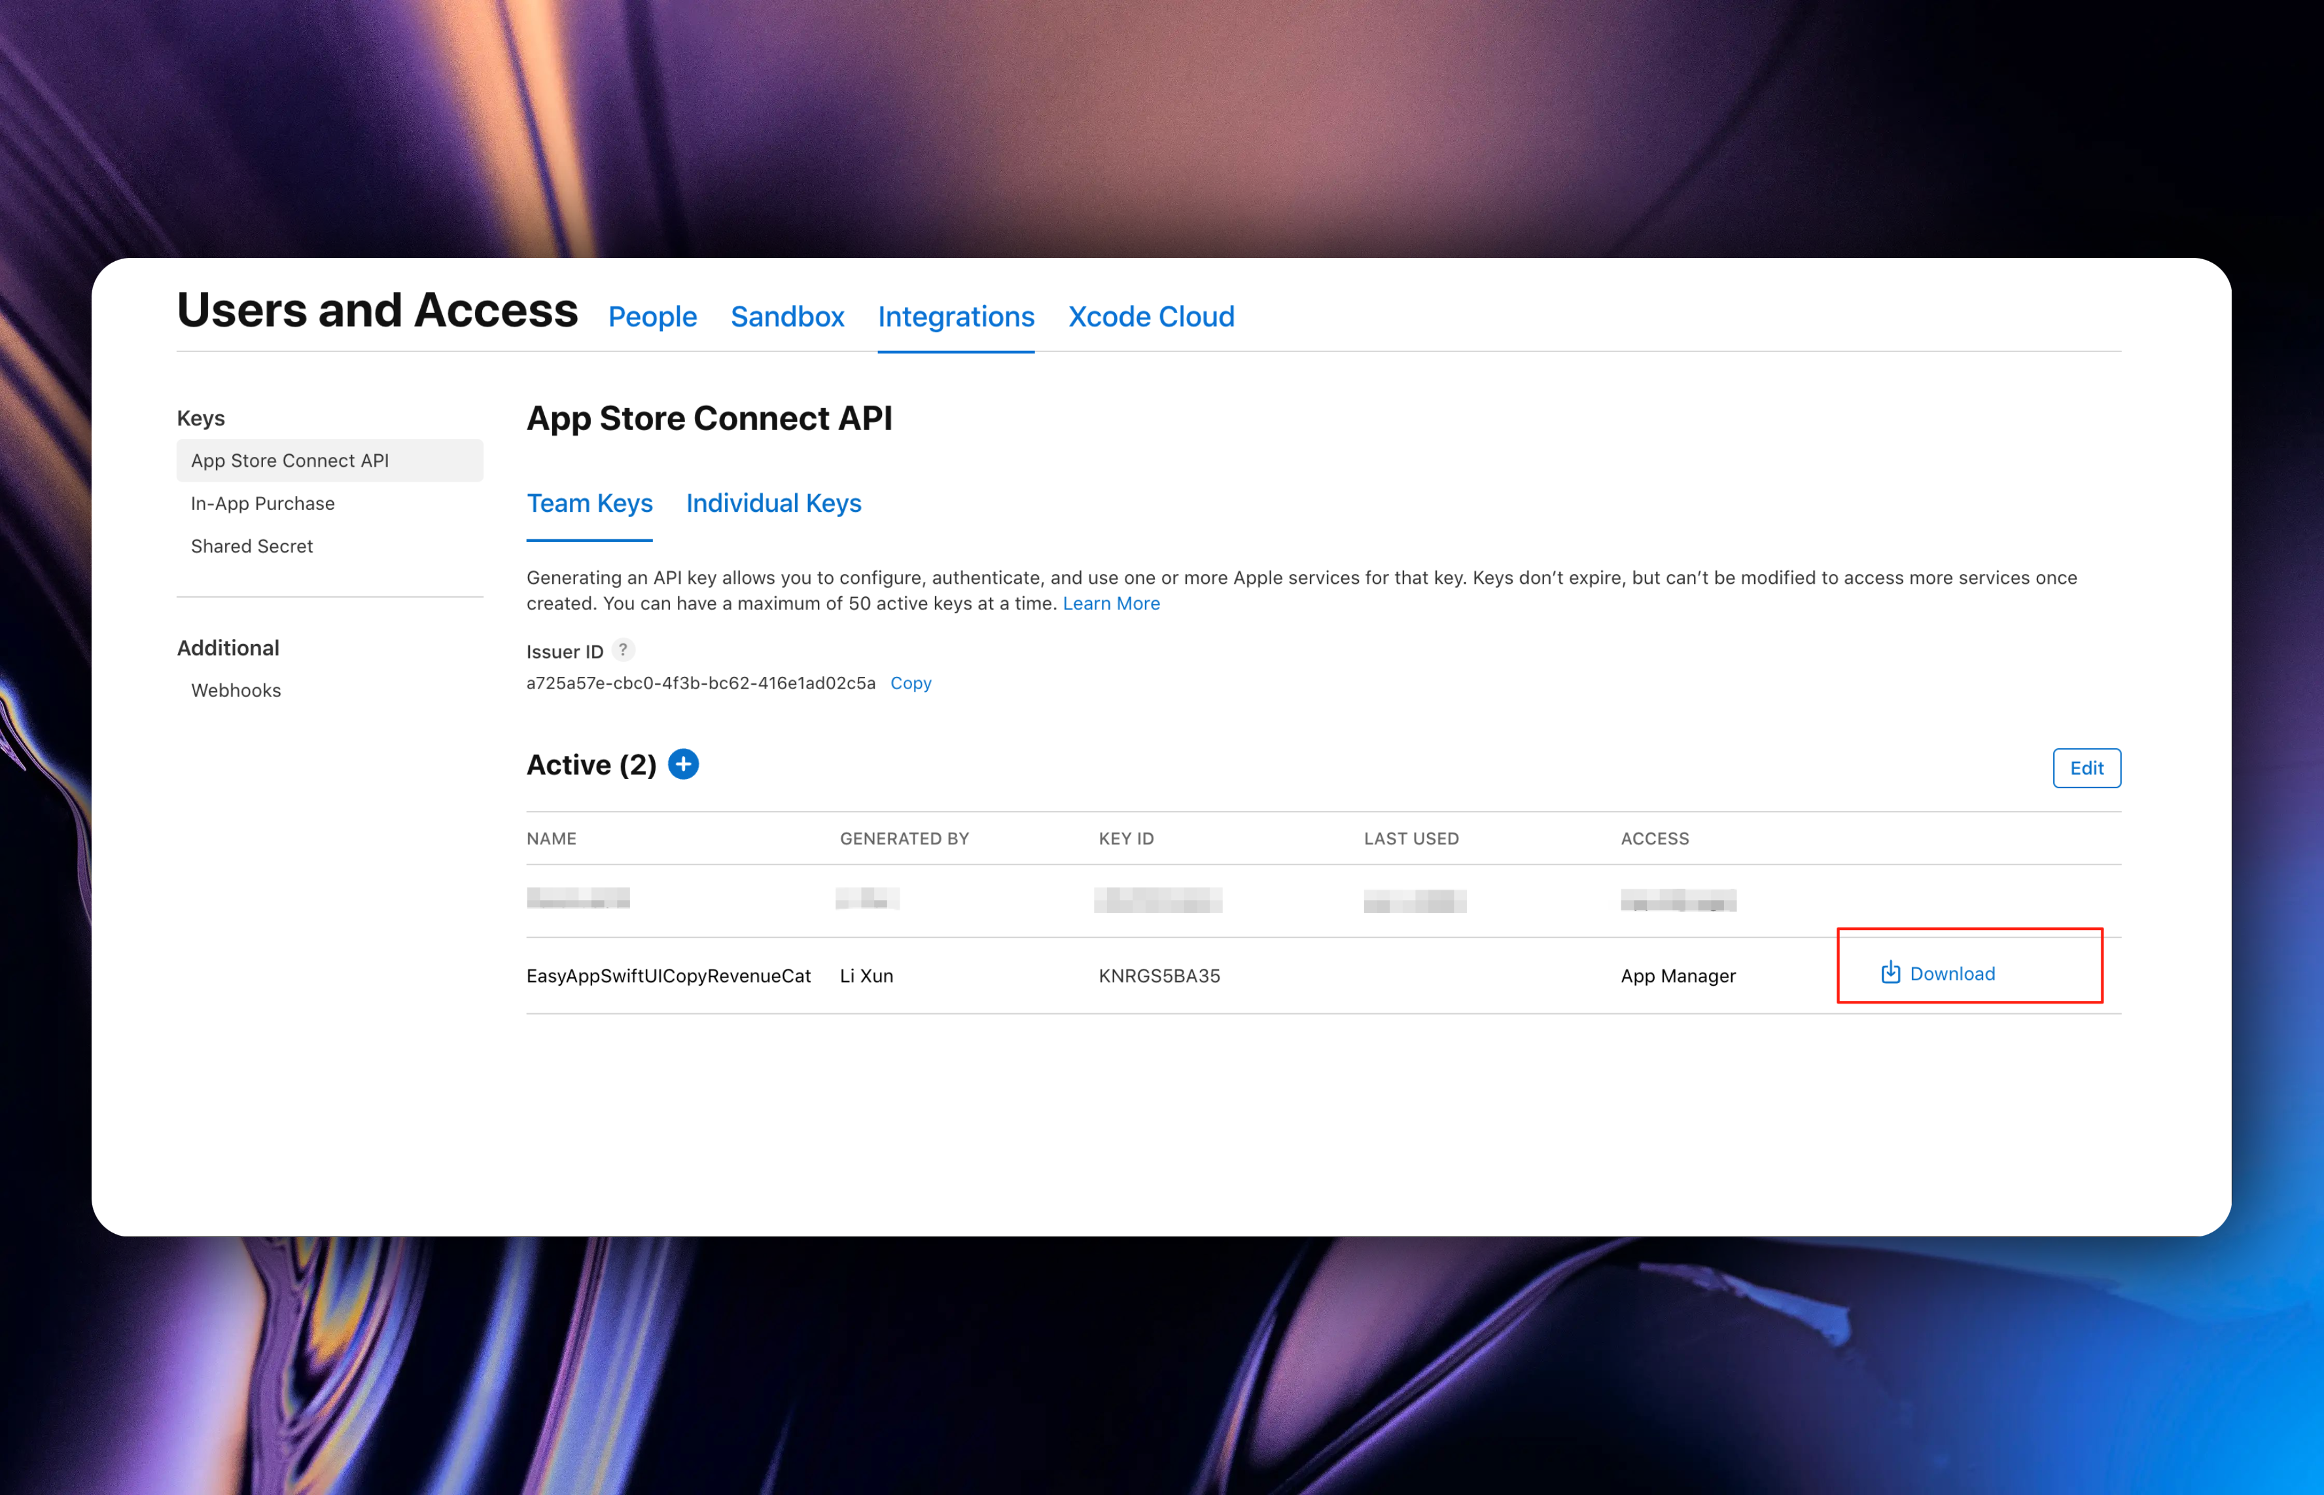Screen dimensions: 2324x1495
Task: Go to the Xcode Cloud tab
Action: tap(1151, 316)
